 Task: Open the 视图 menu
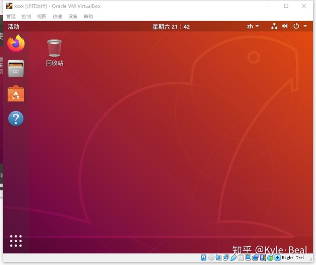coord(42,17)
